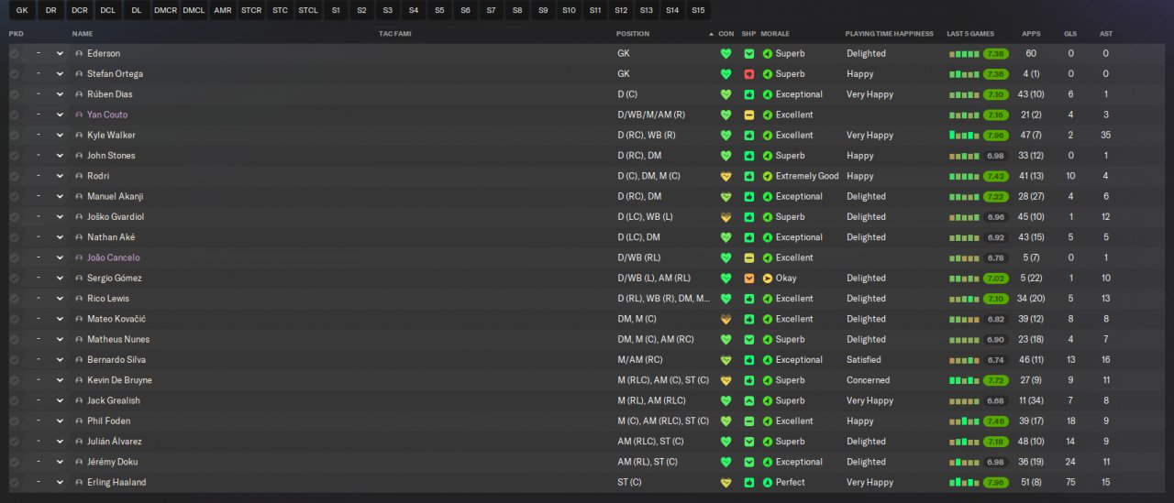Click Kyle Walker's last 5 games form bars
This screenshot has height=503, width=1174.
[x=964, y=136]
